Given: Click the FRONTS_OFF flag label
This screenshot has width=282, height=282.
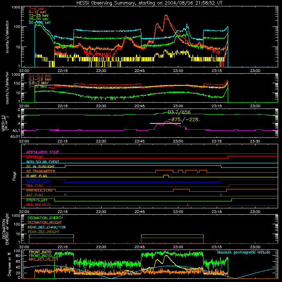Looking at the screenshot, I should 37,200.
